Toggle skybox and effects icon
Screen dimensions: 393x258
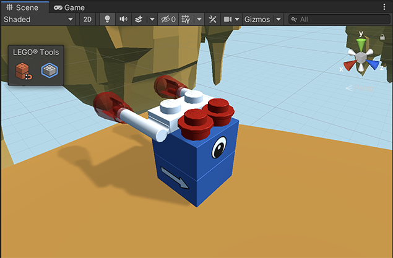coord(139,19)
